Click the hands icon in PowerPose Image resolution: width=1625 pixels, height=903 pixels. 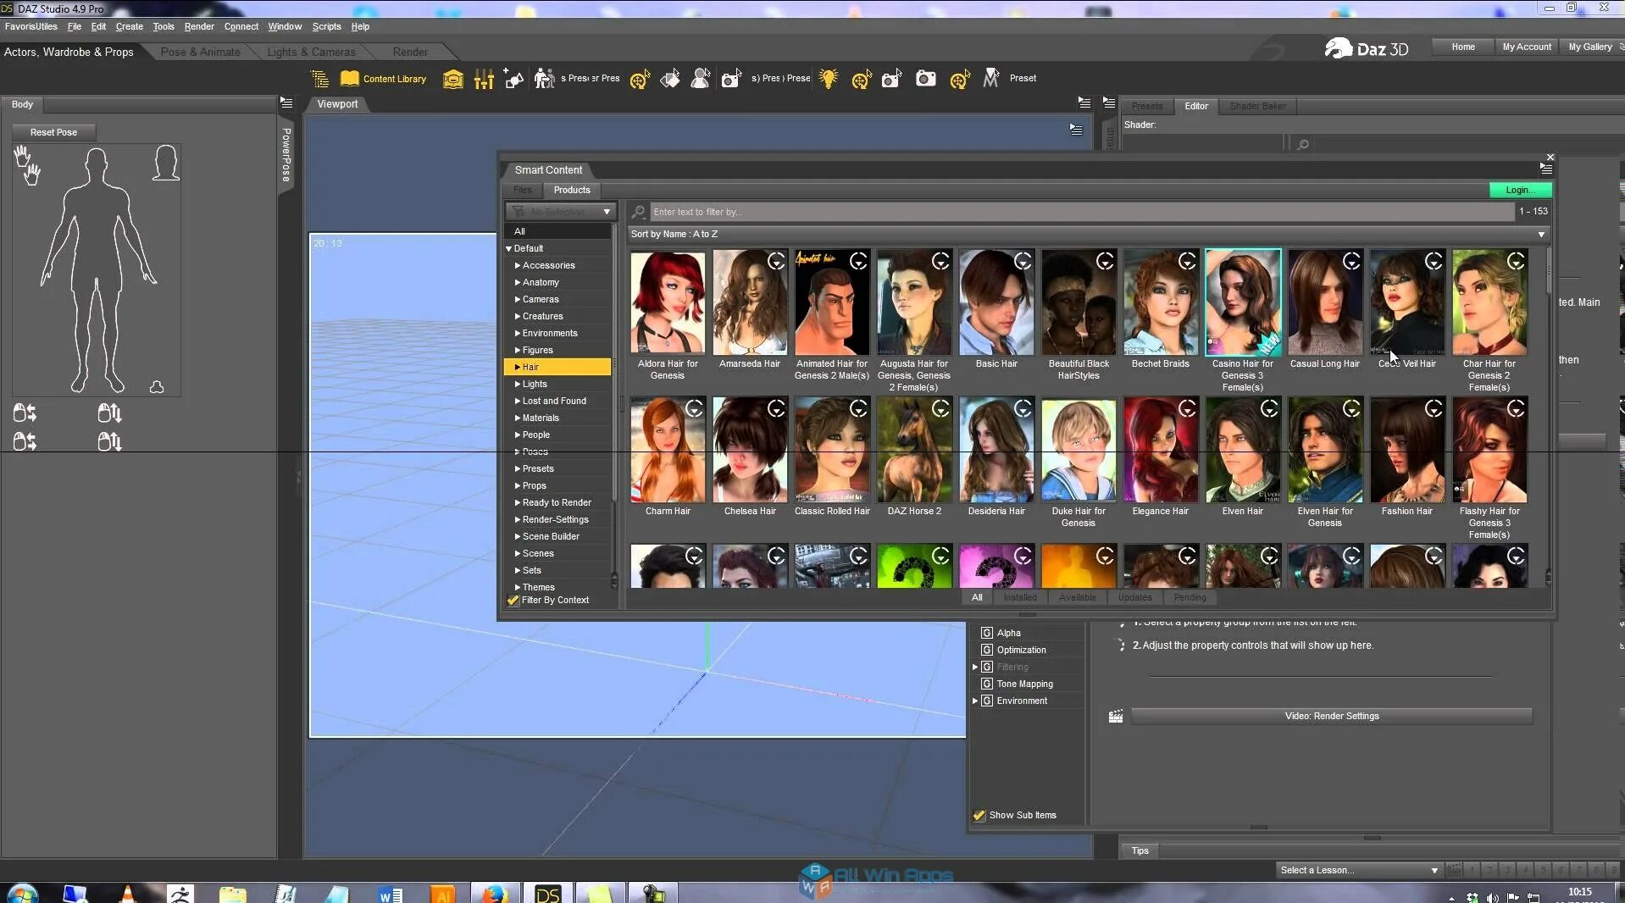[x=27, y=165]
